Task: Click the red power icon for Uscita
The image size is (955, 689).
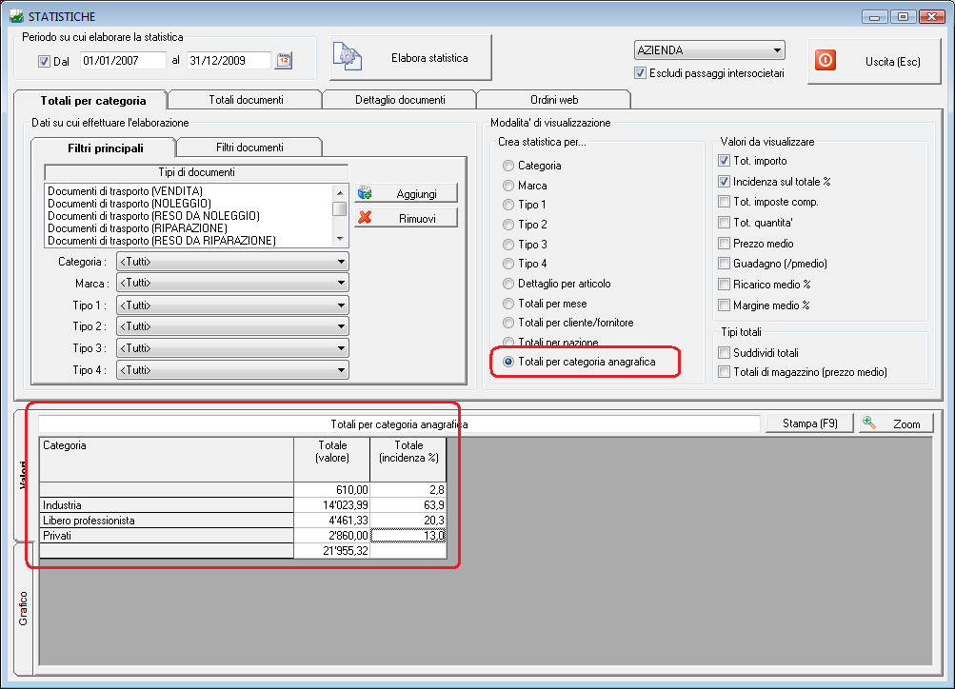Action: coord(826,60)
